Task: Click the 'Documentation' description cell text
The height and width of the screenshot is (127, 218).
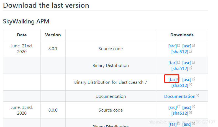Action: [111, 96]
